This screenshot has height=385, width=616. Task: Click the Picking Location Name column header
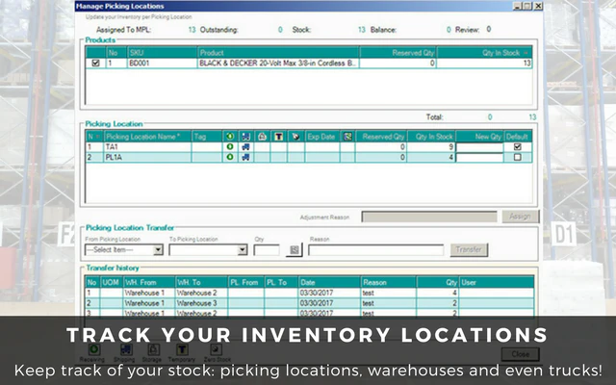coord(147,137)
